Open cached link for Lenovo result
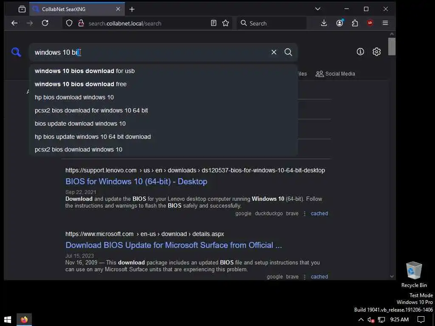 click(319, 214)
